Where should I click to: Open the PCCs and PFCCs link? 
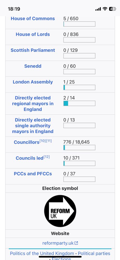(33, 174)
